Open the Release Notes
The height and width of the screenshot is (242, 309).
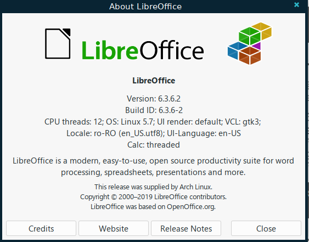(186, 228)
